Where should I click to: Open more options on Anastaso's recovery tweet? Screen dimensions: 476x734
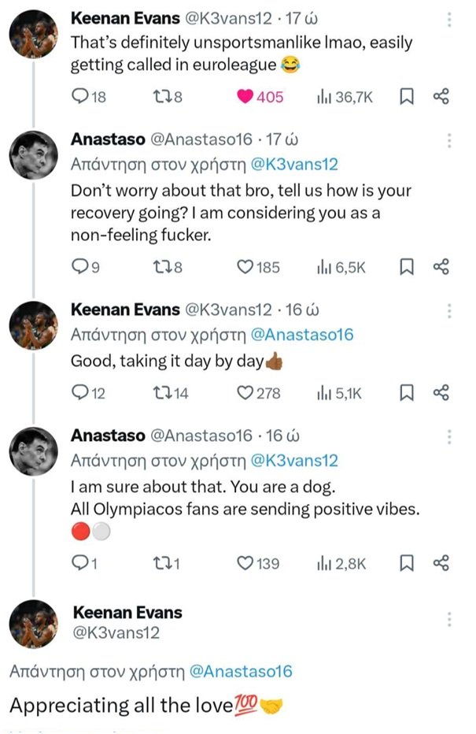[449, 140]
